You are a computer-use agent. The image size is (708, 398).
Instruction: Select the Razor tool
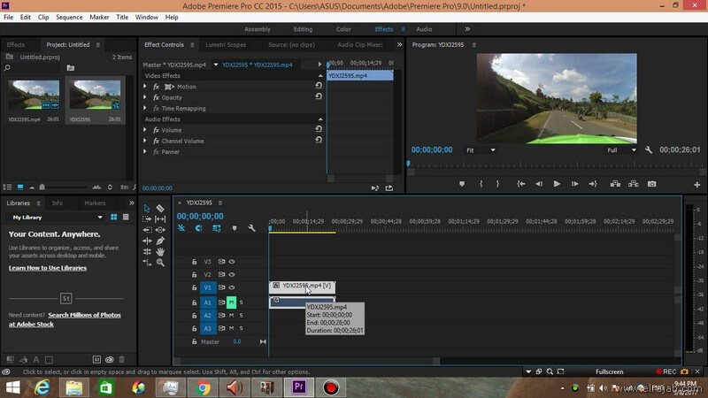tap(160, 208)
